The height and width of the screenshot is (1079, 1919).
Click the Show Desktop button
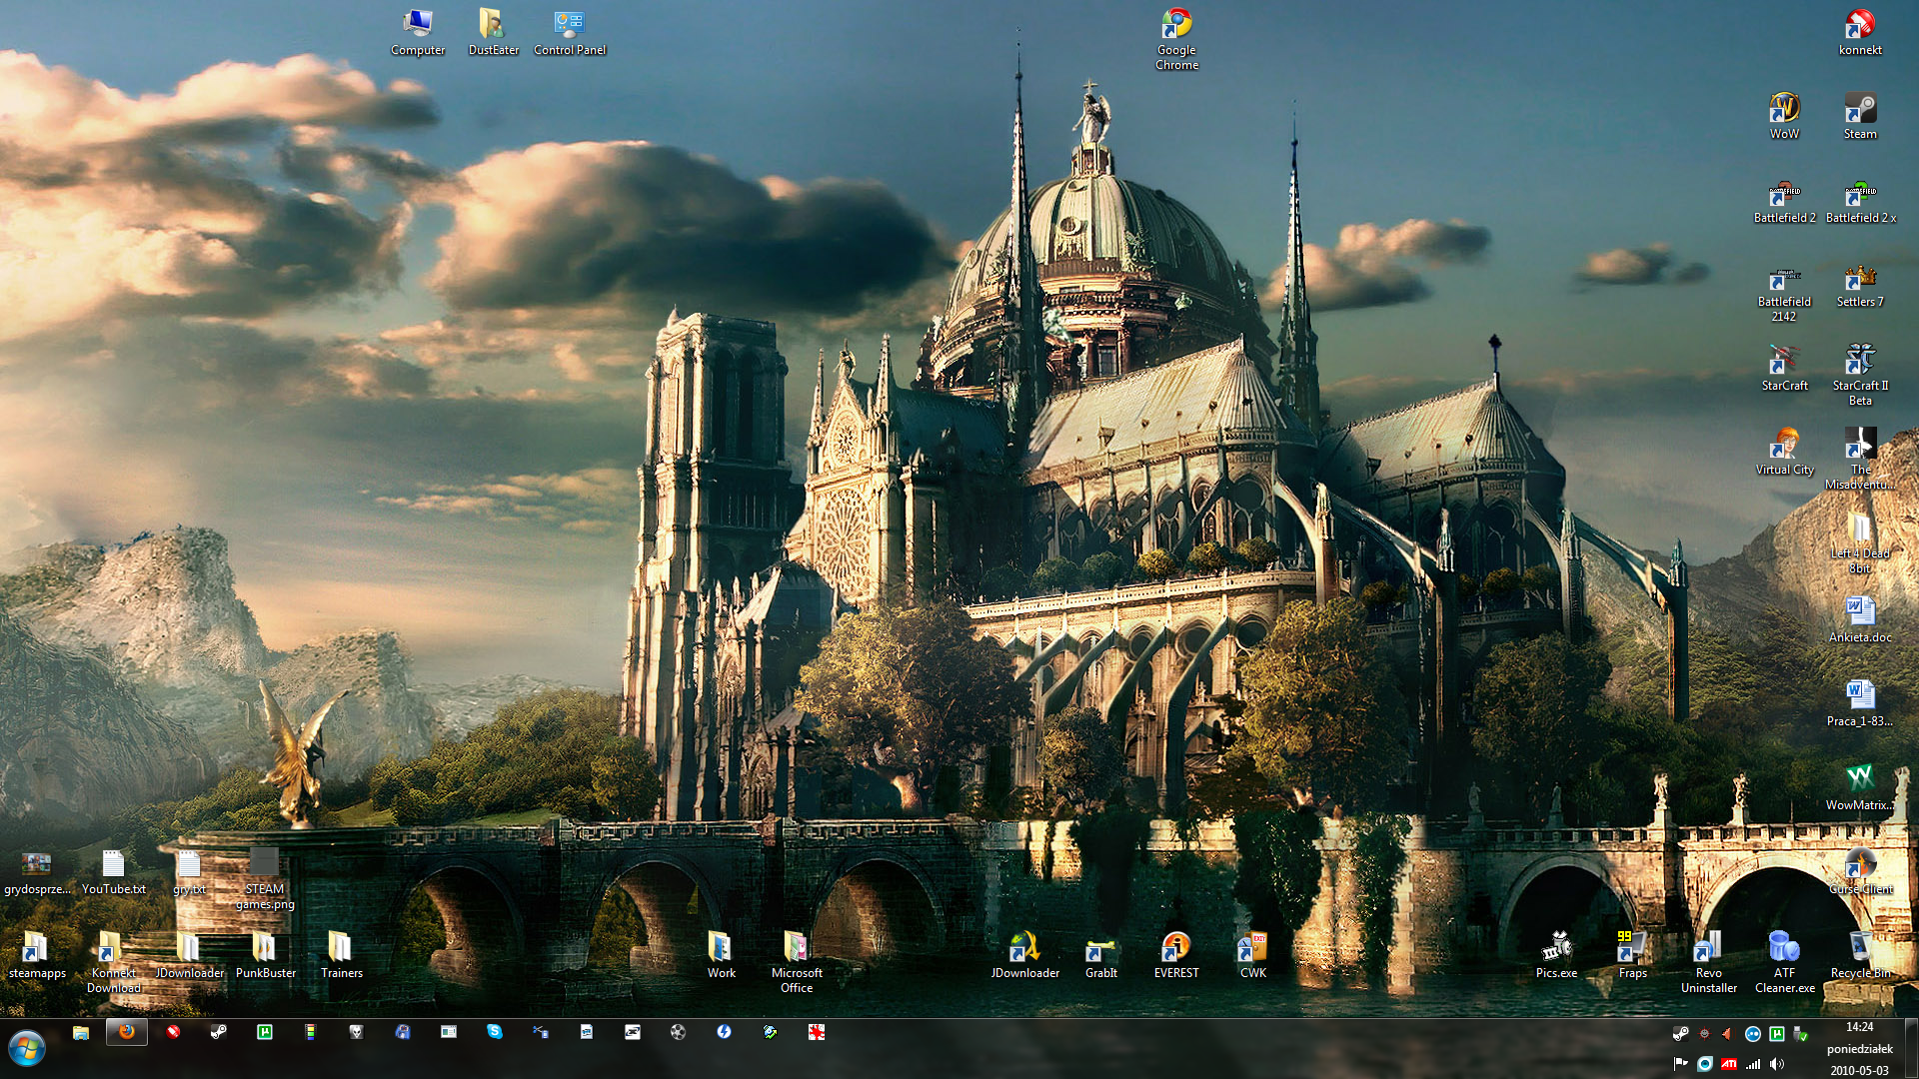click(1911, 1049)
